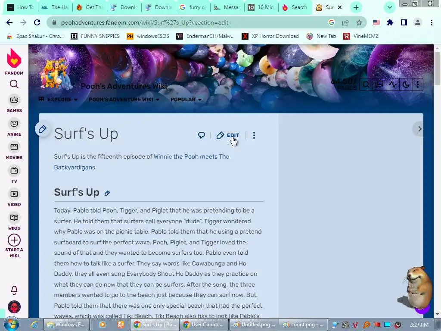Click the wiki header search icon
Viewport: 441px width, 331px height.
point(366,84)
